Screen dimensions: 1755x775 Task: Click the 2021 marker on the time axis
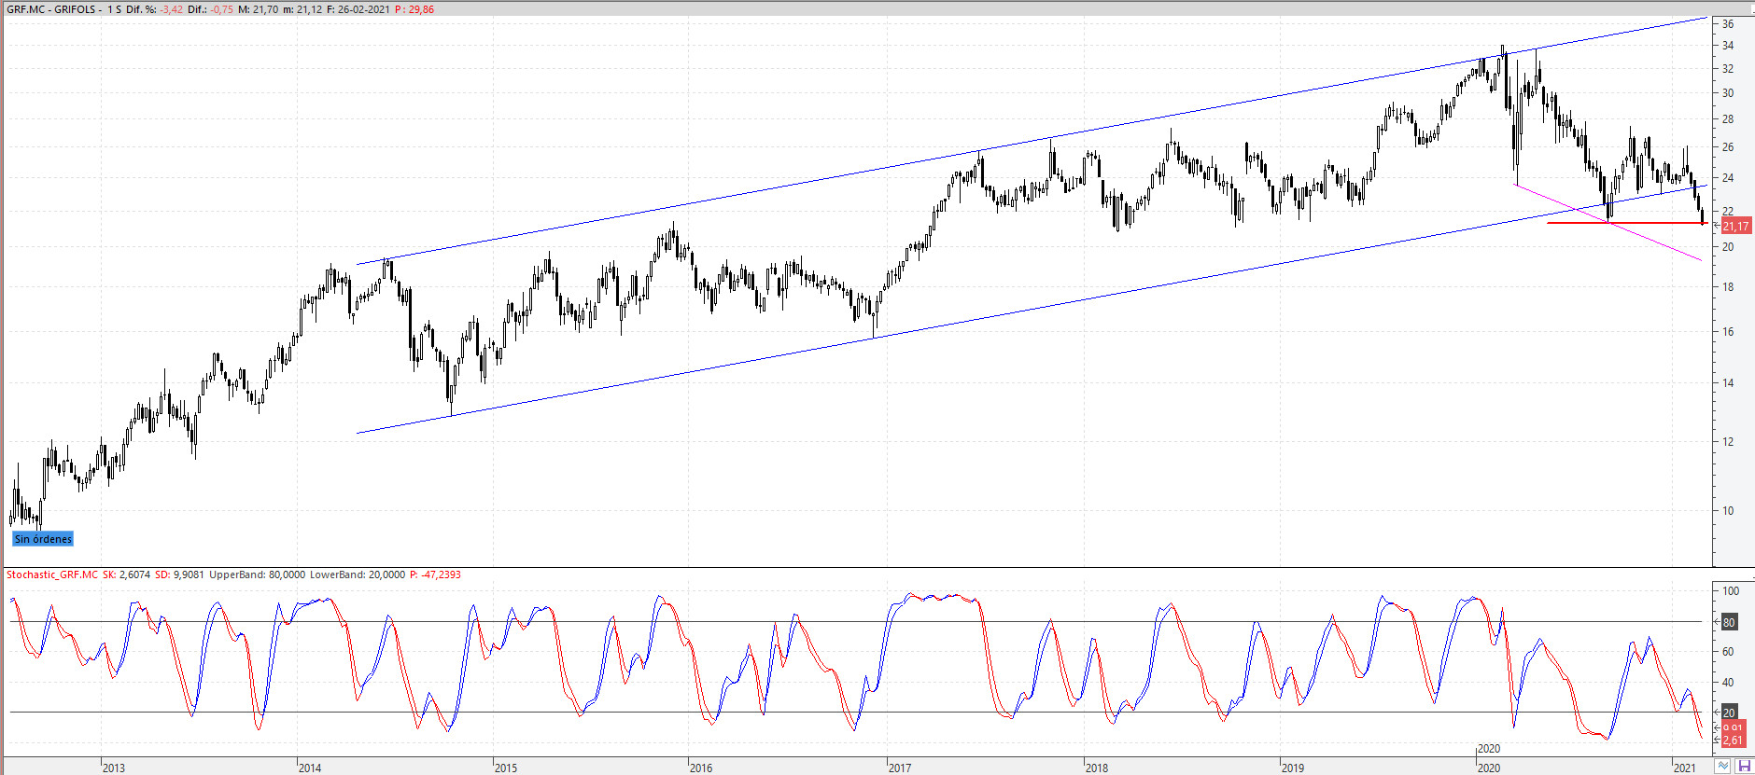point(1684,768)
